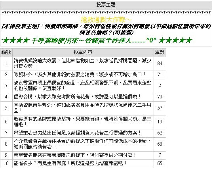Click row number 1 cell
Screen dimensions: 213x169
(6, 63)
